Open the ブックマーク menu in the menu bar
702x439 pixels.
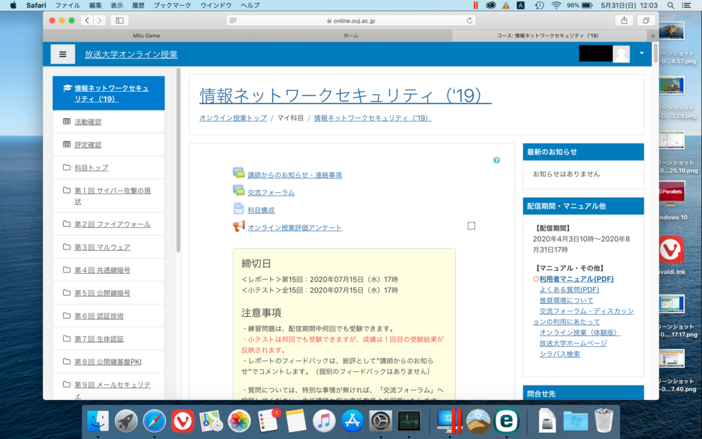[x=173, y=5]
